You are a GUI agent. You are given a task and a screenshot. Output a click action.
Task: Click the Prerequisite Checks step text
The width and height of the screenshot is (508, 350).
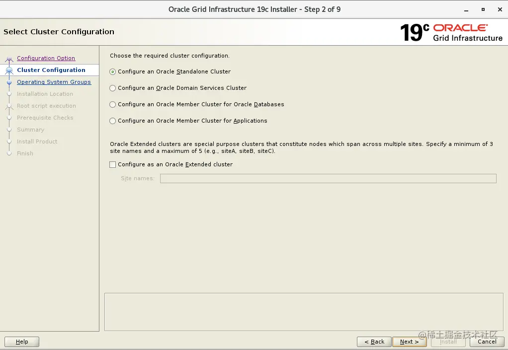[x=45, y=118]
